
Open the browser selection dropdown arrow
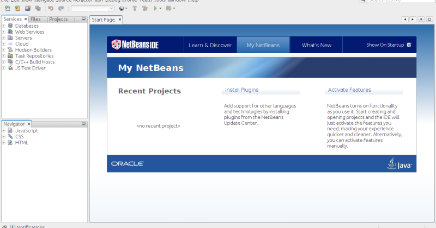126,9
